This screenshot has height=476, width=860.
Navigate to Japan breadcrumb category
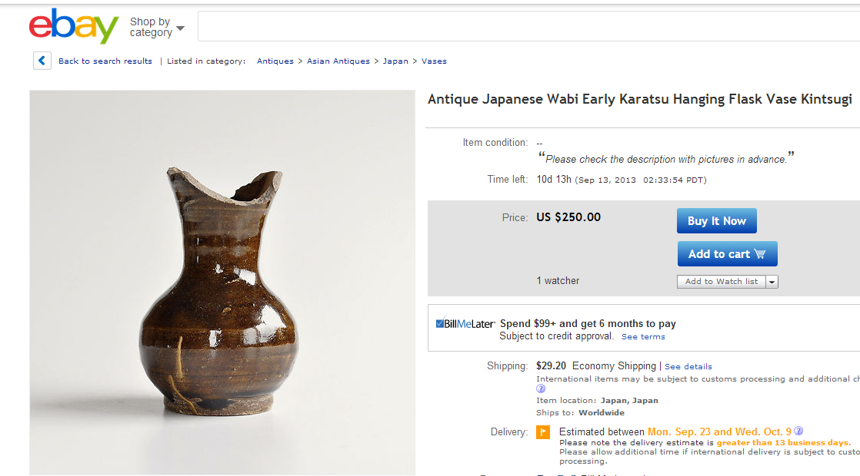(x=395, y=61)
